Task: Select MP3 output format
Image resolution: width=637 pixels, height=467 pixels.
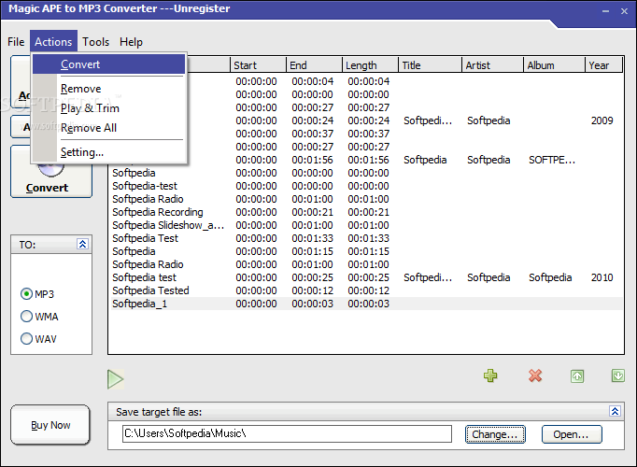Action: pyautogui.click(x=37, y=294)
